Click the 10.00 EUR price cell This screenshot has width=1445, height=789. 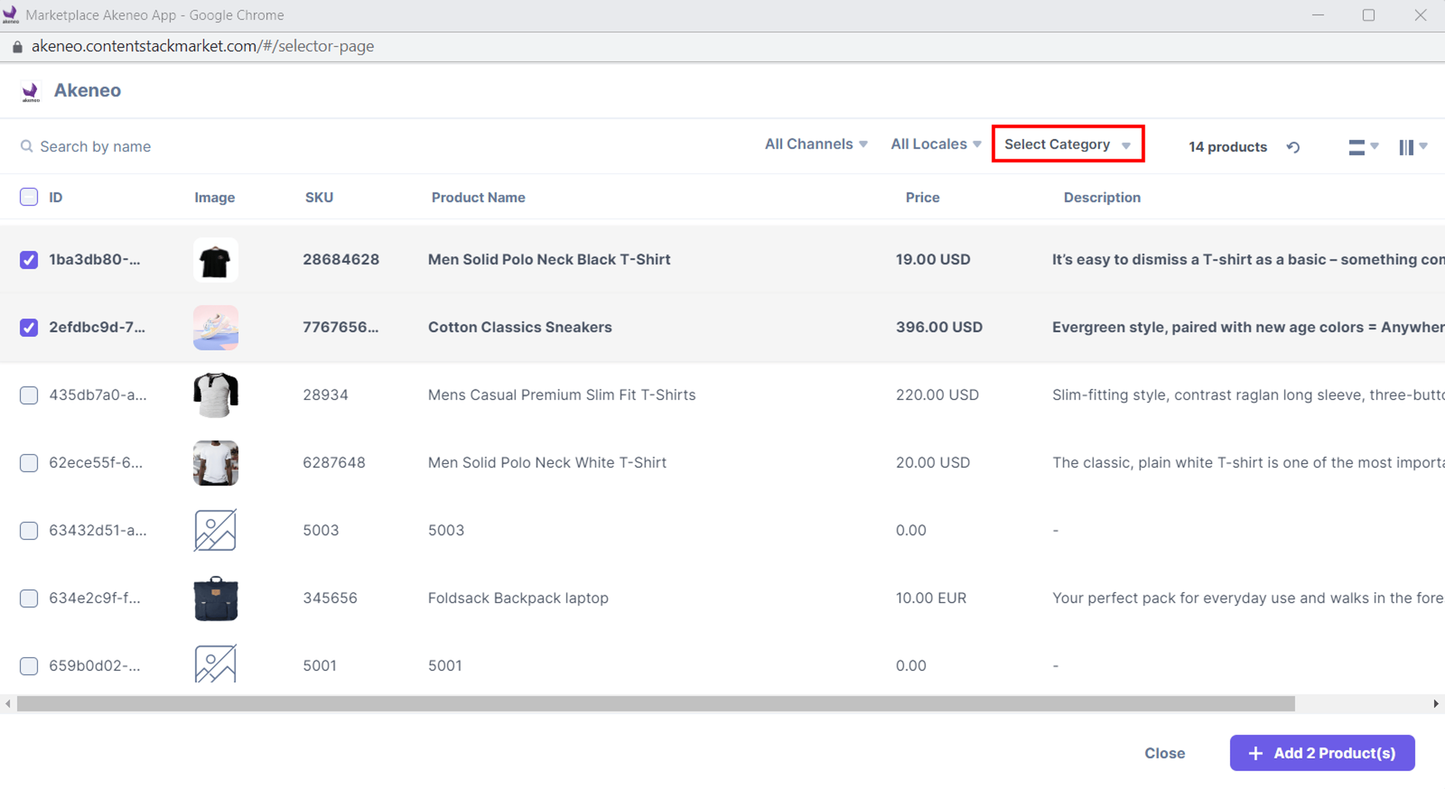coord(931,598)
